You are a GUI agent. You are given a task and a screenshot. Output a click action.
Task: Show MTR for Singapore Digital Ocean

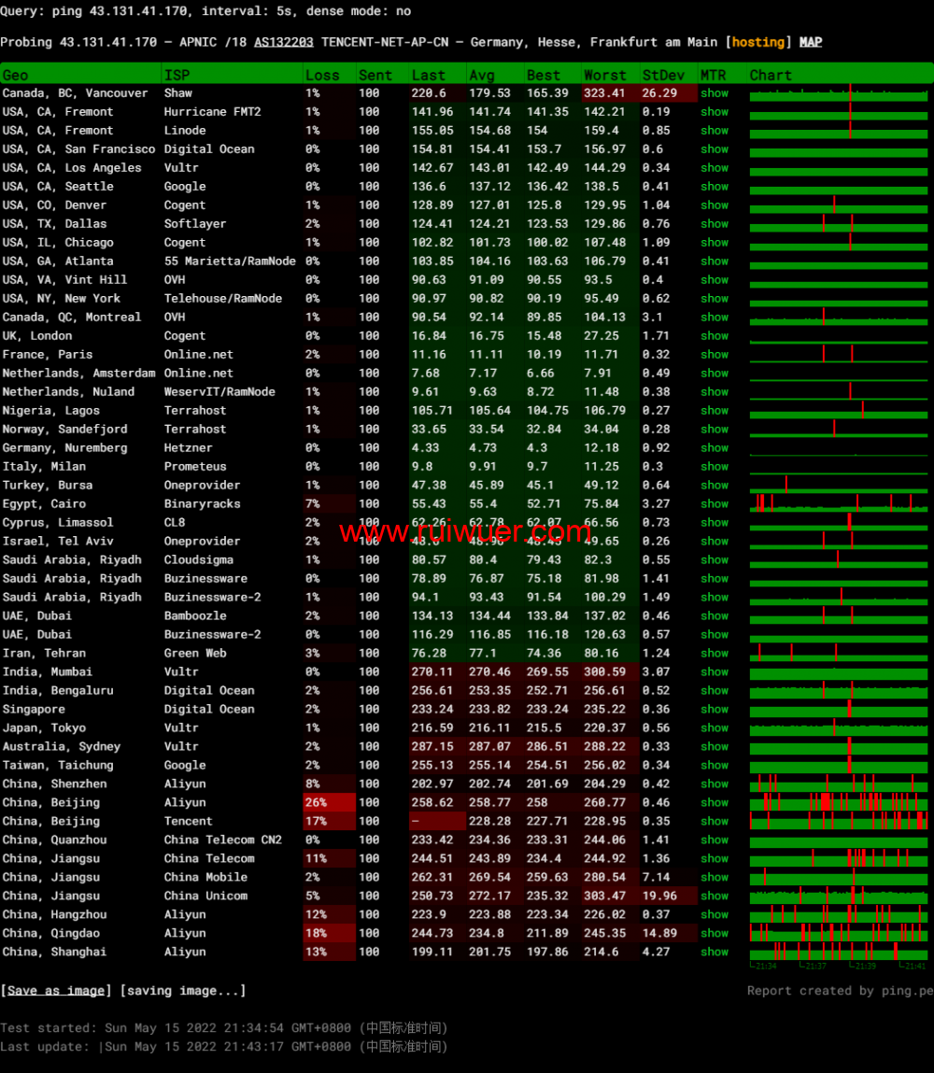tap(715, 710)
